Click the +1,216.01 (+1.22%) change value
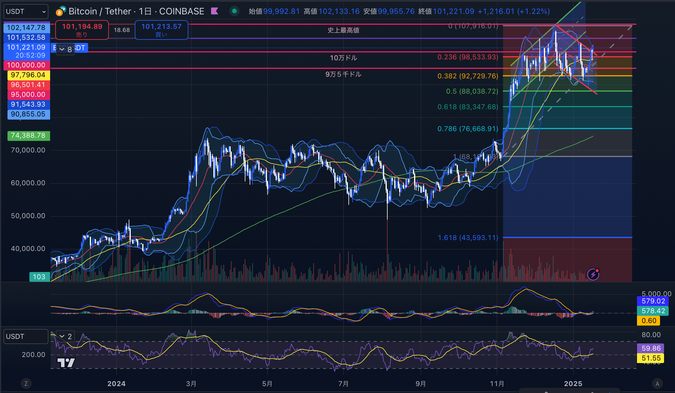The width and height of the screenshot is (675, 393). [514, 11]
